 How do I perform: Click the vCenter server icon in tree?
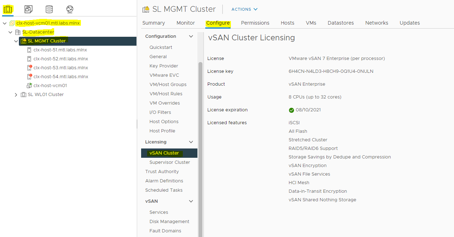pos(12,23)
